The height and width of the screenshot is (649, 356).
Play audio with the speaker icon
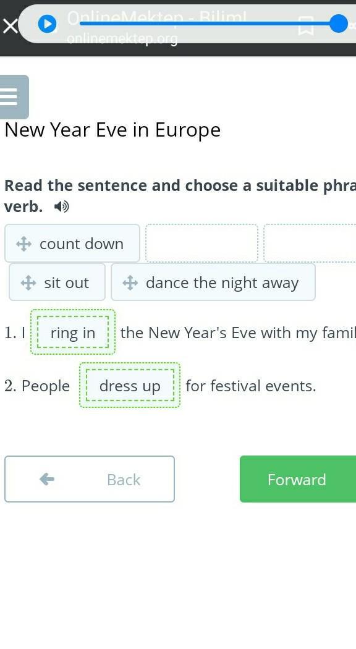[62, 206]
